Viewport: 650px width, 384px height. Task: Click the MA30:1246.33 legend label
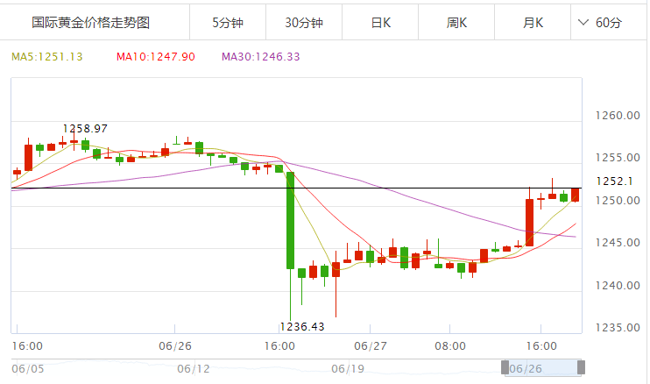(261, 57)
